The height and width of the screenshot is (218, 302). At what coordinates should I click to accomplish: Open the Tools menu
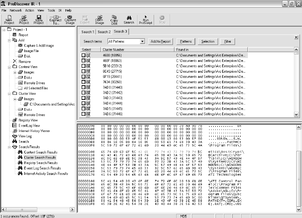[x=51, y=11]
